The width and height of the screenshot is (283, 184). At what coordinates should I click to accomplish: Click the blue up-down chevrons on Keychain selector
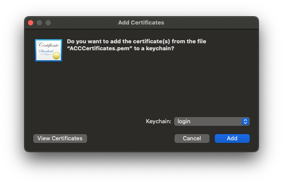(x=245, y=122)
